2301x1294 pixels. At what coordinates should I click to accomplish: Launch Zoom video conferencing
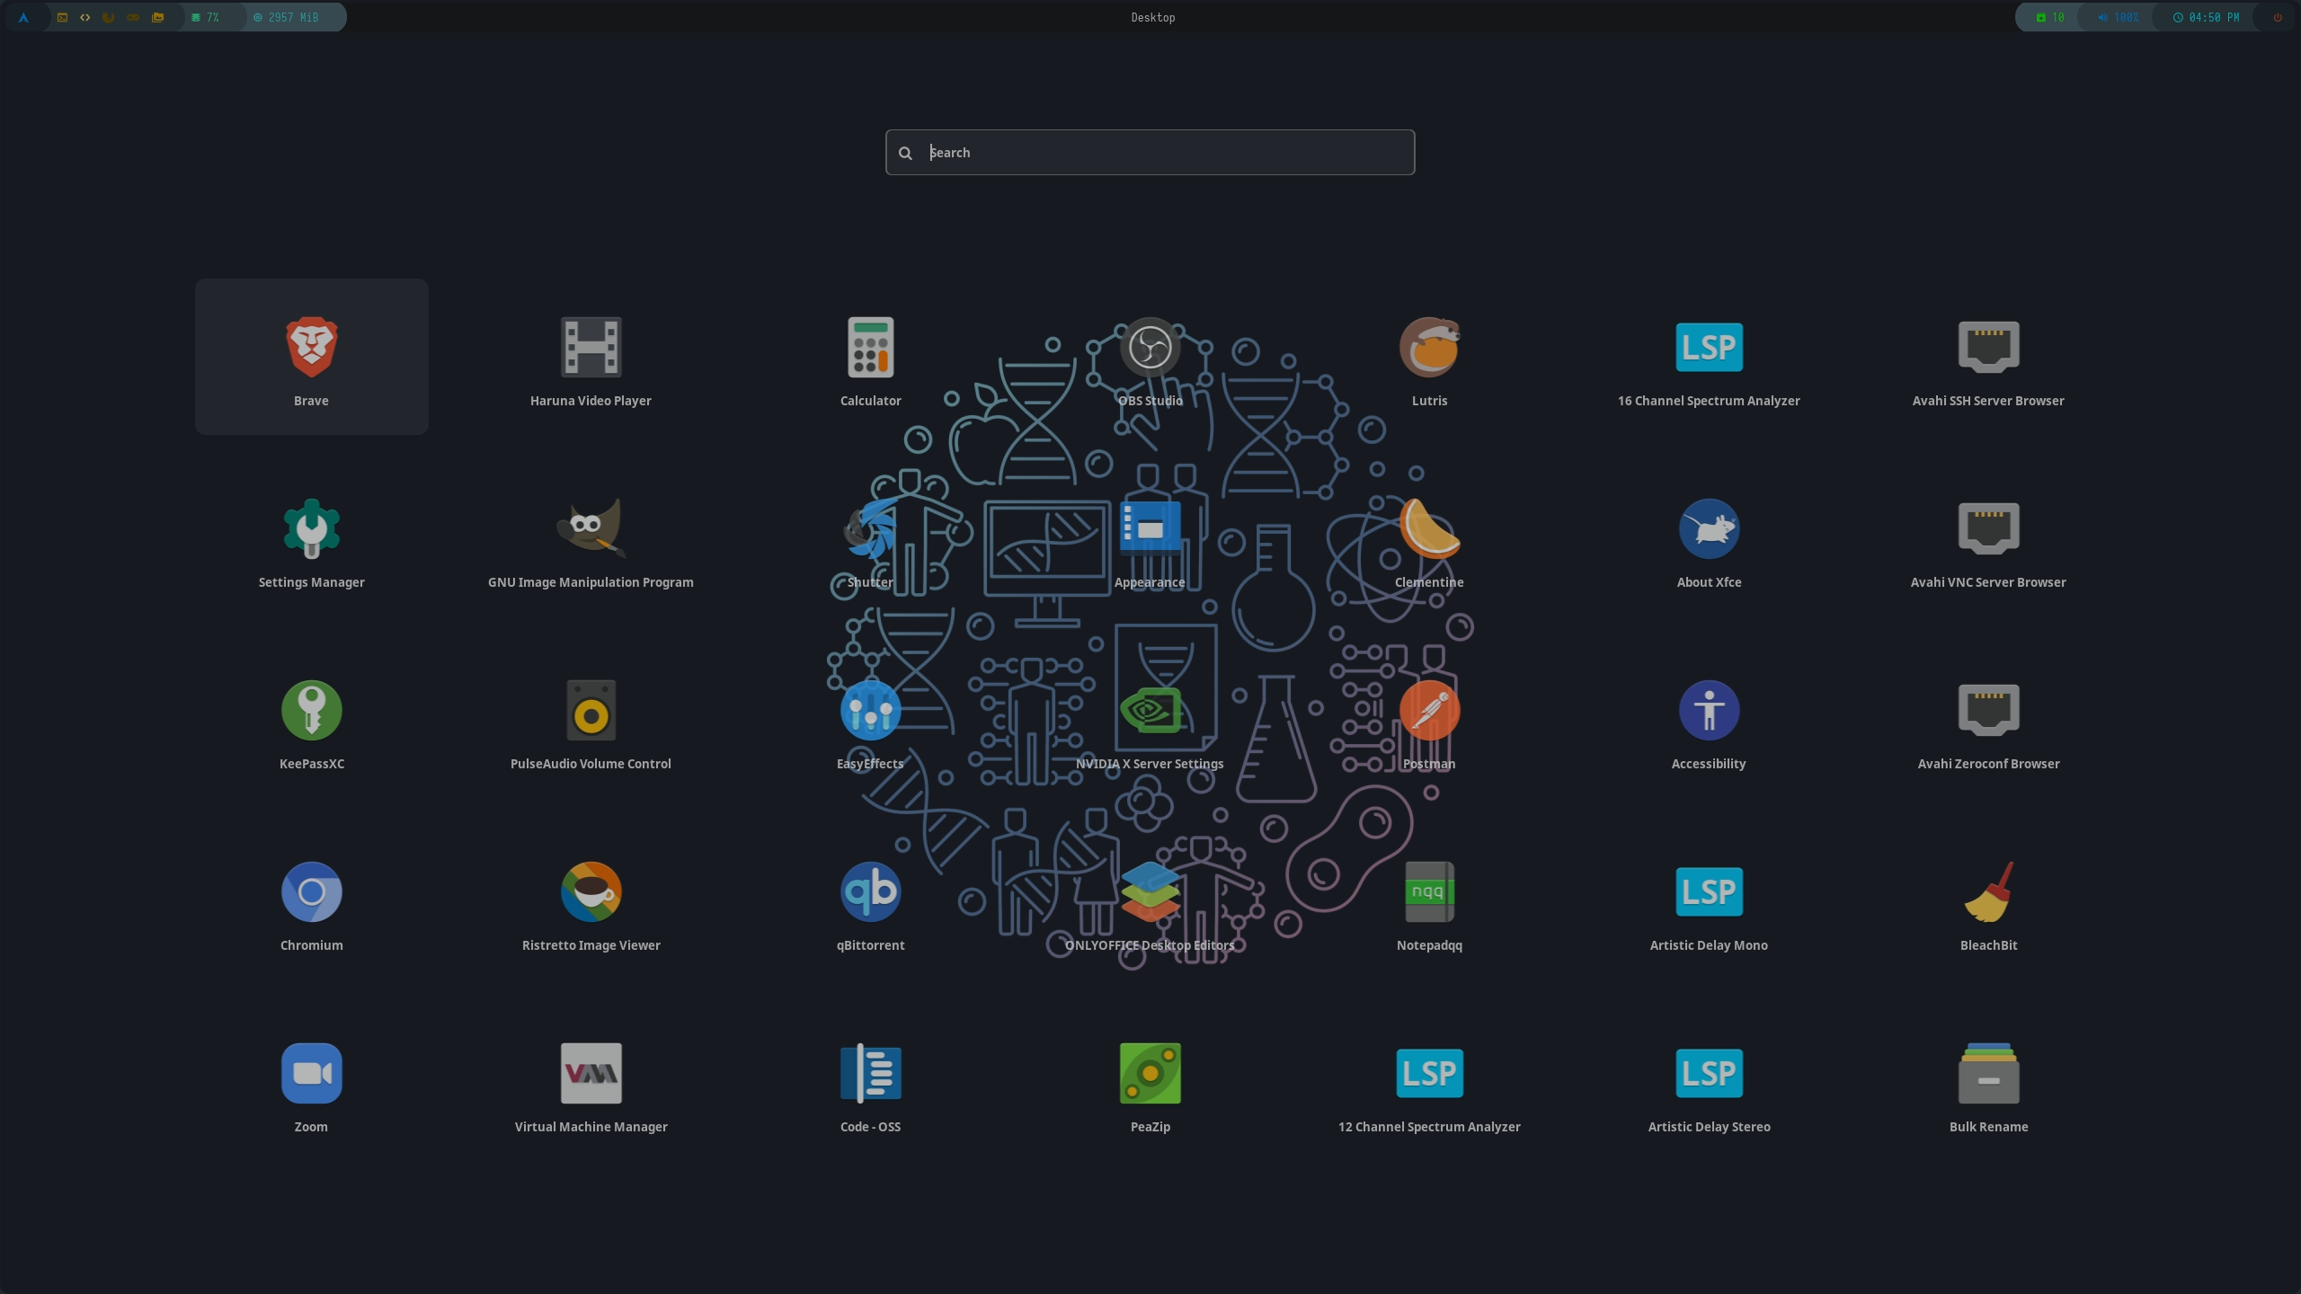click(x=310, y=1073)
